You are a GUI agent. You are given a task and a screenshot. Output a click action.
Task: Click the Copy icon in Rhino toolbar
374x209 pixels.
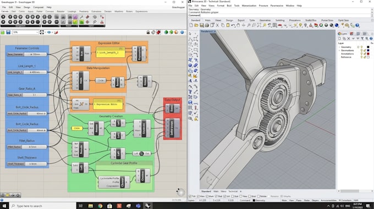223,25
